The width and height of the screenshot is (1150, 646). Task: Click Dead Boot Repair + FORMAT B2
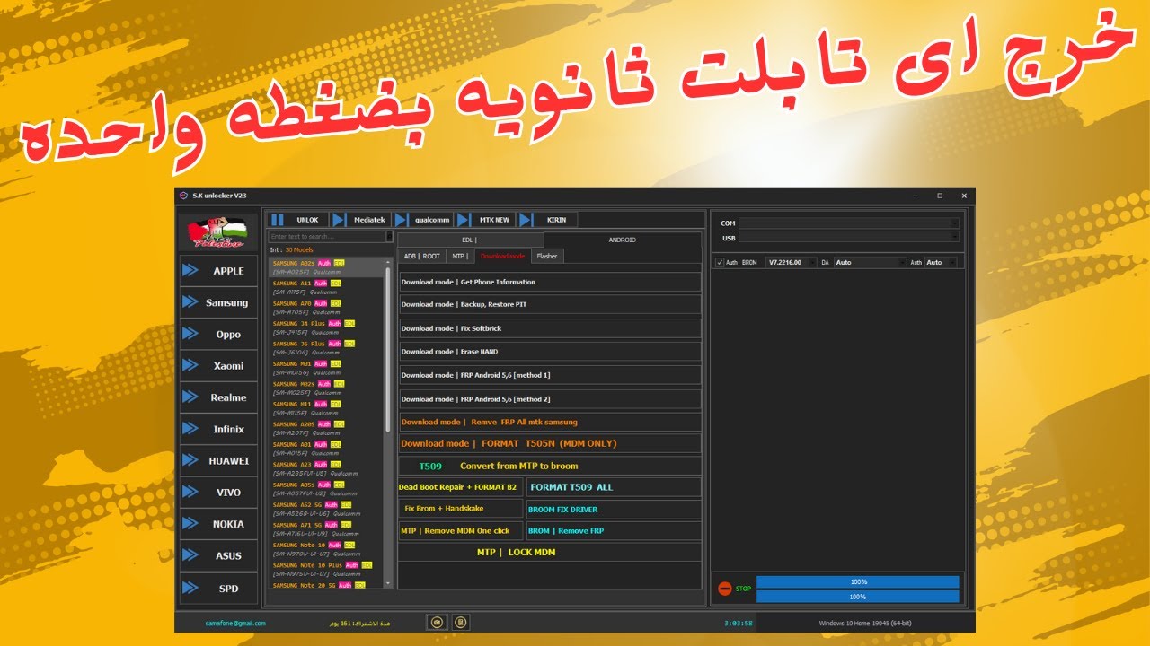460,487
